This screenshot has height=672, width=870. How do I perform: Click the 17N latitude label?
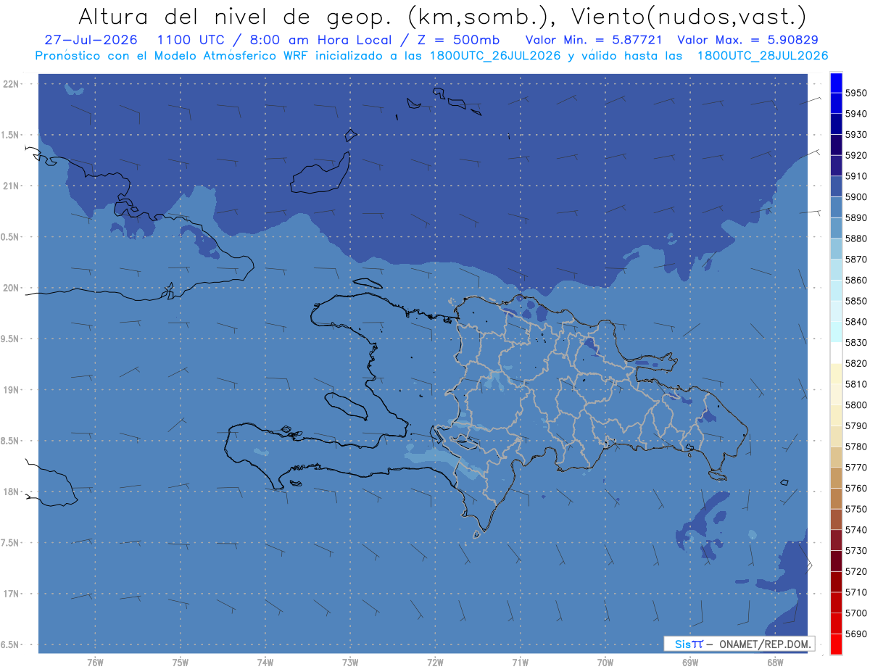[x=11, y=594]
